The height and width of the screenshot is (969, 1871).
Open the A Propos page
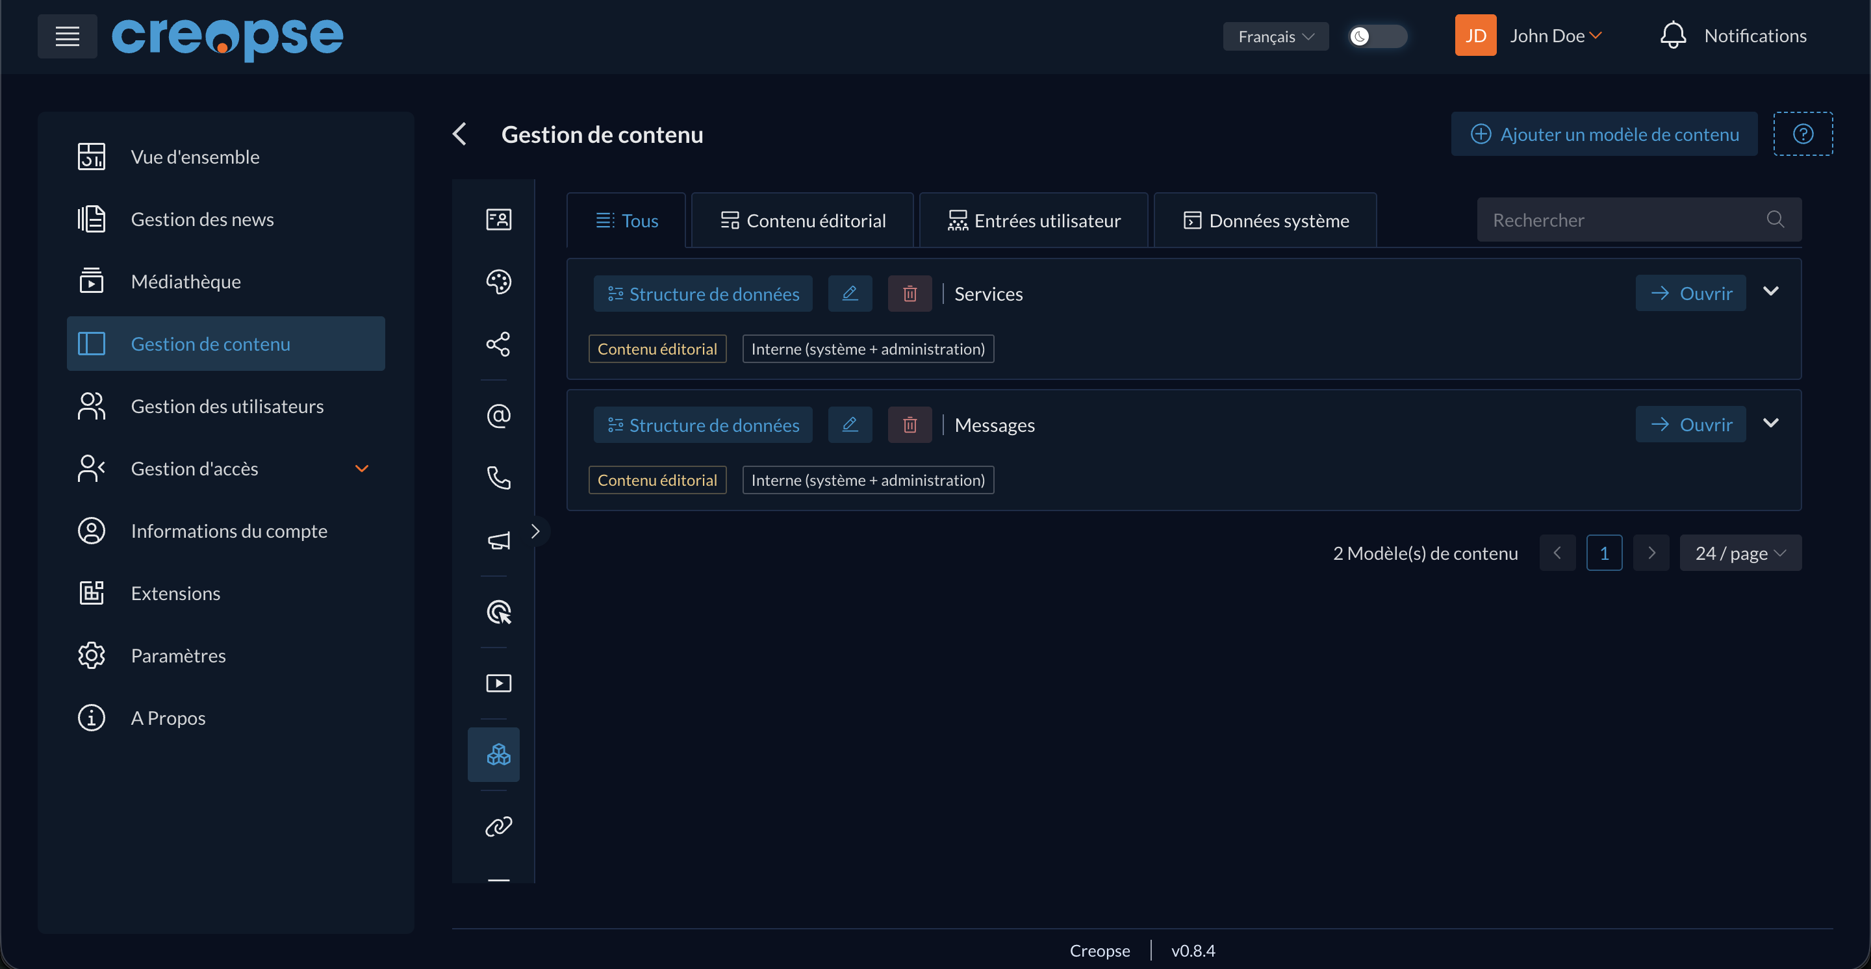226,718
